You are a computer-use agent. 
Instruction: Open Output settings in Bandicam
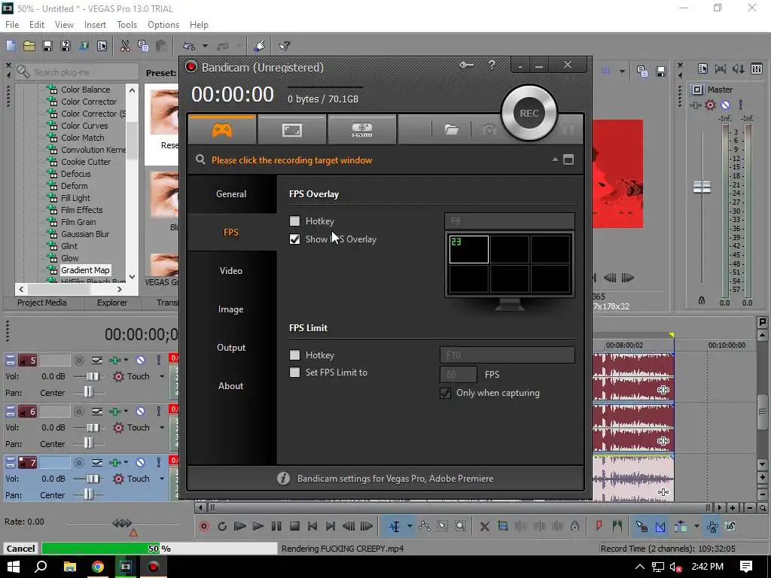pyautogui.click(x=231, y=348)
